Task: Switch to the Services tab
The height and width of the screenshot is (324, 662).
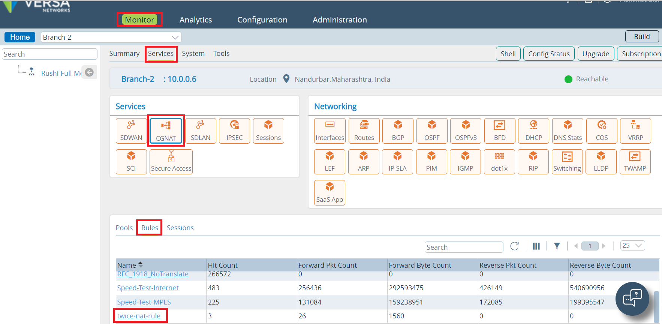Action: pos(161,54)
